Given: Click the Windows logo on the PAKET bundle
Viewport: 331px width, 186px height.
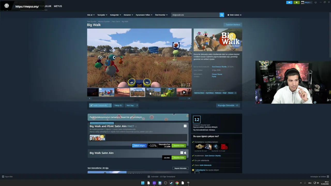Looking at the screenshot, I should point(185,126).
